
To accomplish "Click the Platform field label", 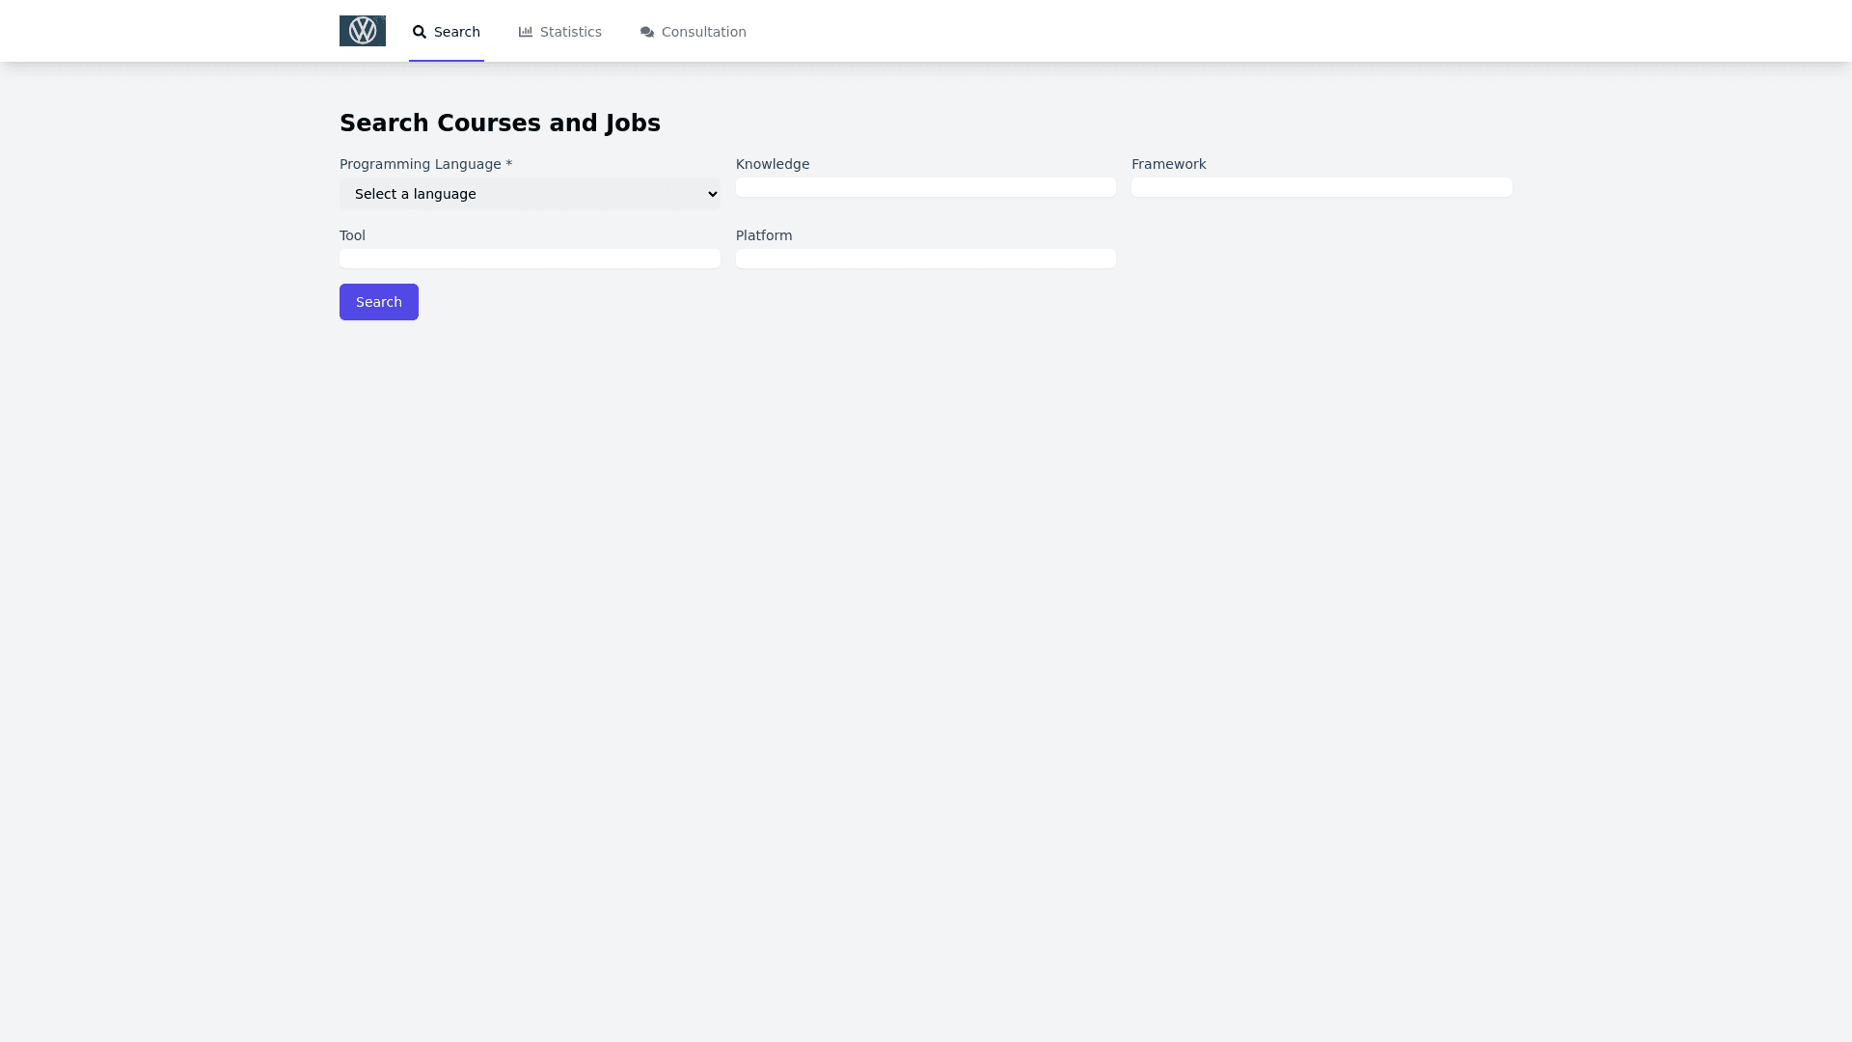I will tap(763, 235).
